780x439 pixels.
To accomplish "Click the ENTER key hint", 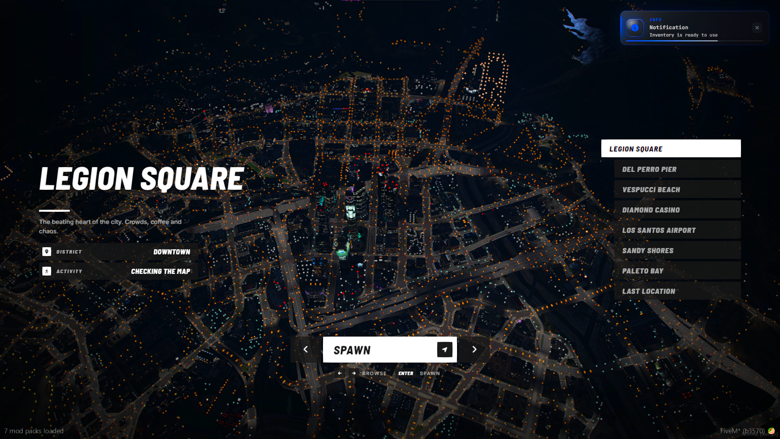I will 405,373.
